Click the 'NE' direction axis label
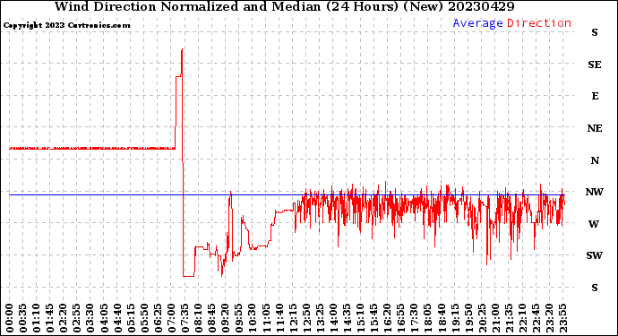Image resolution: width=618 pixels, height=336 pixels. (x=595, y=128)
